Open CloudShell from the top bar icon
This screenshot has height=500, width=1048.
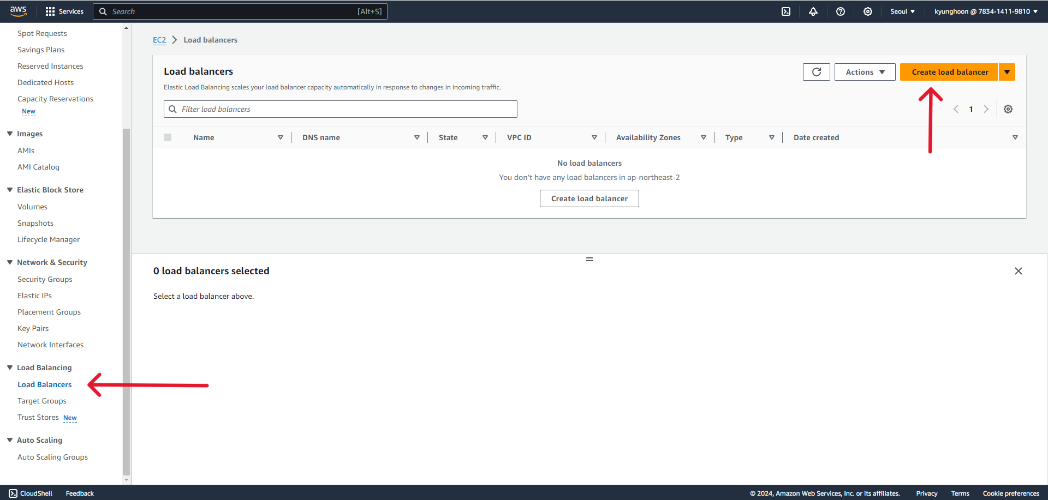(786, 11)
